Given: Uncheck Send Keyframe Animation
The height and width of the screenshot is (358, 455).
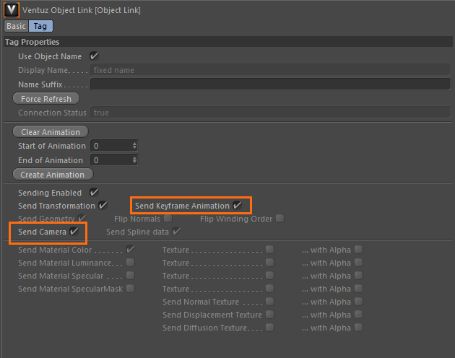Looking at the screenshot, I should [237, 206].
